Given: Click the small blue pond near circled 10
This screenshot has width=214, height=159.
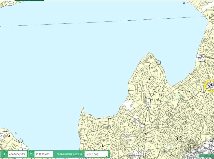Looking at the screenshot, I should [169, 145].
